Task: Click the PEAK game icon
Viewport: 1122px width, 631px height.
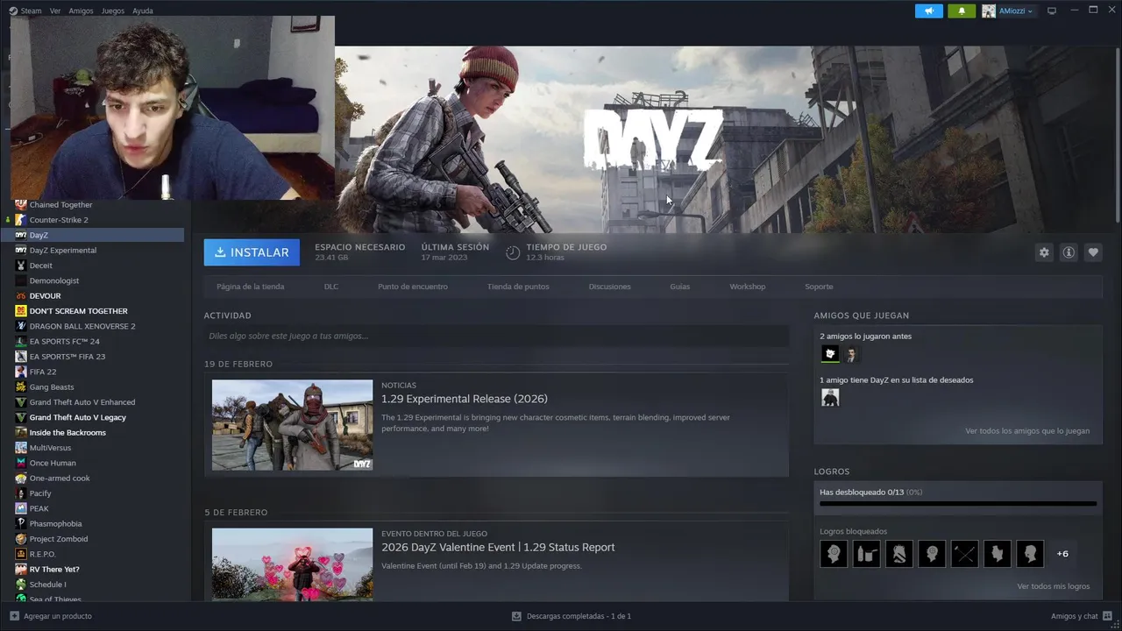Action: (x=21, y=508)
